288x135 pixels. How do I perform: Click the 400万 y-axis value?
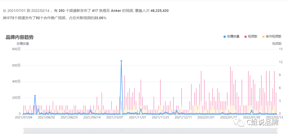click(16, 82)
